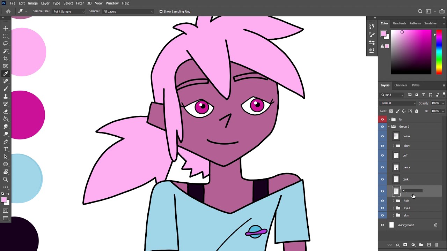Select the Paint Bucket tool
Image resolution: width=447 pixels, height=251 pixels.
coord(6,119)
